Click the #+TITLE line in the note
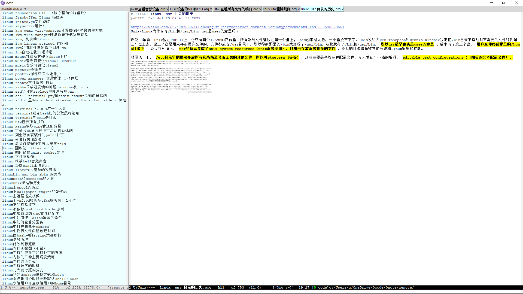Image resolution: width=523 pixels, height=294 pixels. click(x=162, y=14)
